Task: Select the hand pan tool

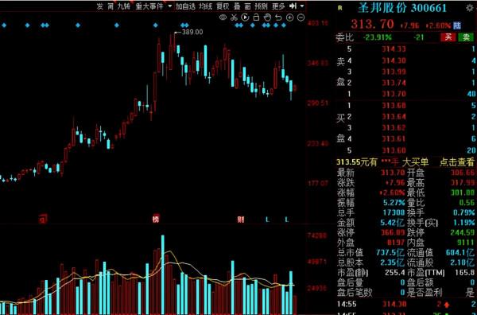Action: point(267,17)
